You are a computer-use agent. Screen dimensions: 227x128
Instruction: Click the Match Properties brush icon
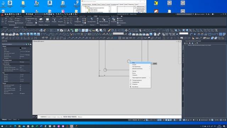tap(109, 30)
